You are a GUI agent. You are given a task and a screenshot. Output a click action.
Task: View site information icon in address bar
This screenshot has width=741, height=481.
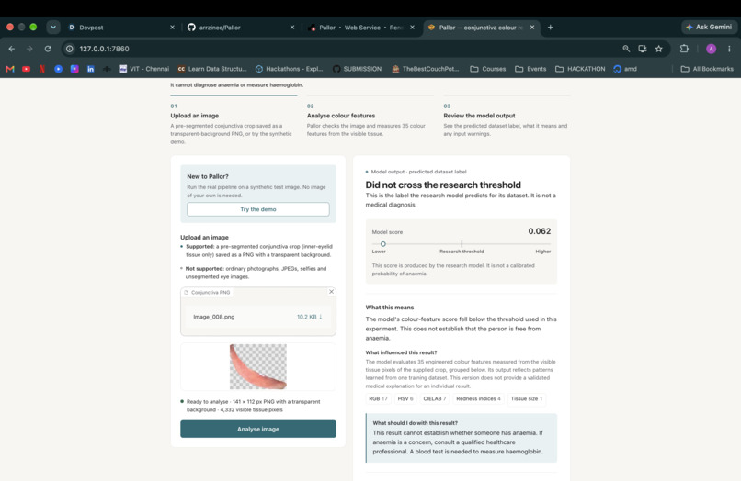click(70, 49)
